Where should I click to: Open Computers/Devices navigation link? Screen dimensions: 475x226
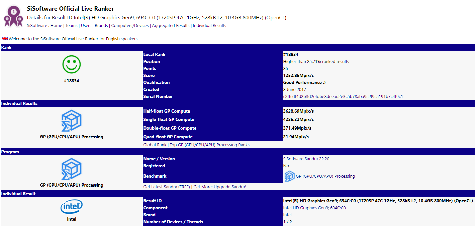click(x=130, y=26)
